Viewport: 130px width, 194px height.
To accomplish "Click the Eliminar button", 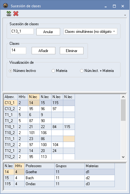I will tap(71, 50).
